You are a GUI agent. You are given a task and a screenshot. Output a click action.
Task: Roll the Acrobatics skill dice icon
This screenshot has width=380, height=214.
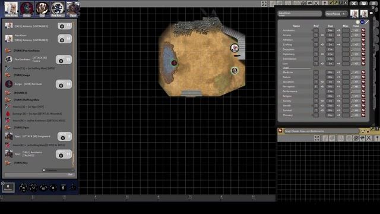tap(363, 30)
